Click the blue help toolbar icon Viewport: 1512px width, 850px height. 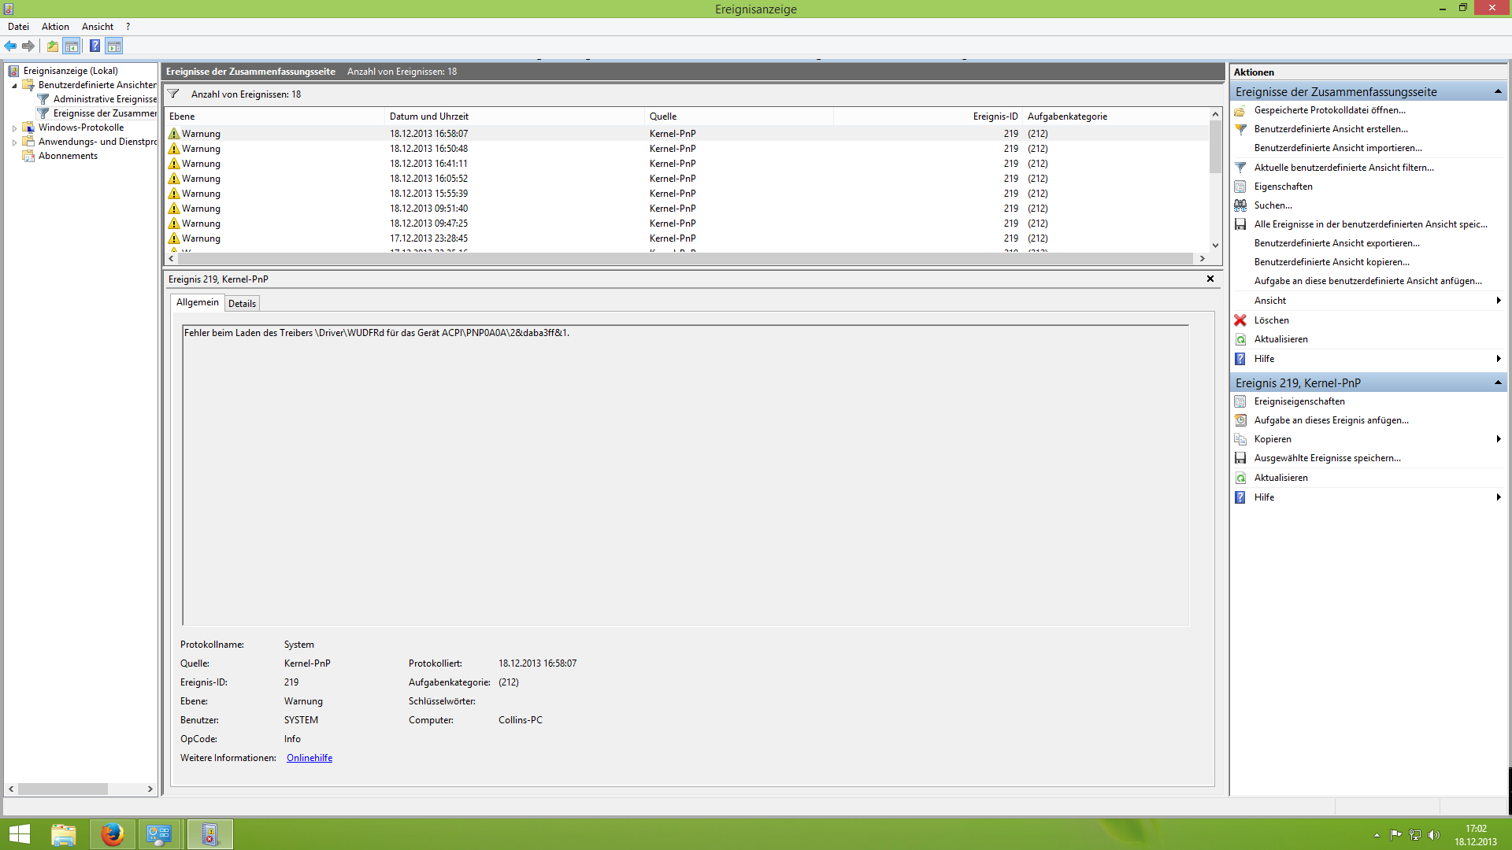[x=94, y=46]
